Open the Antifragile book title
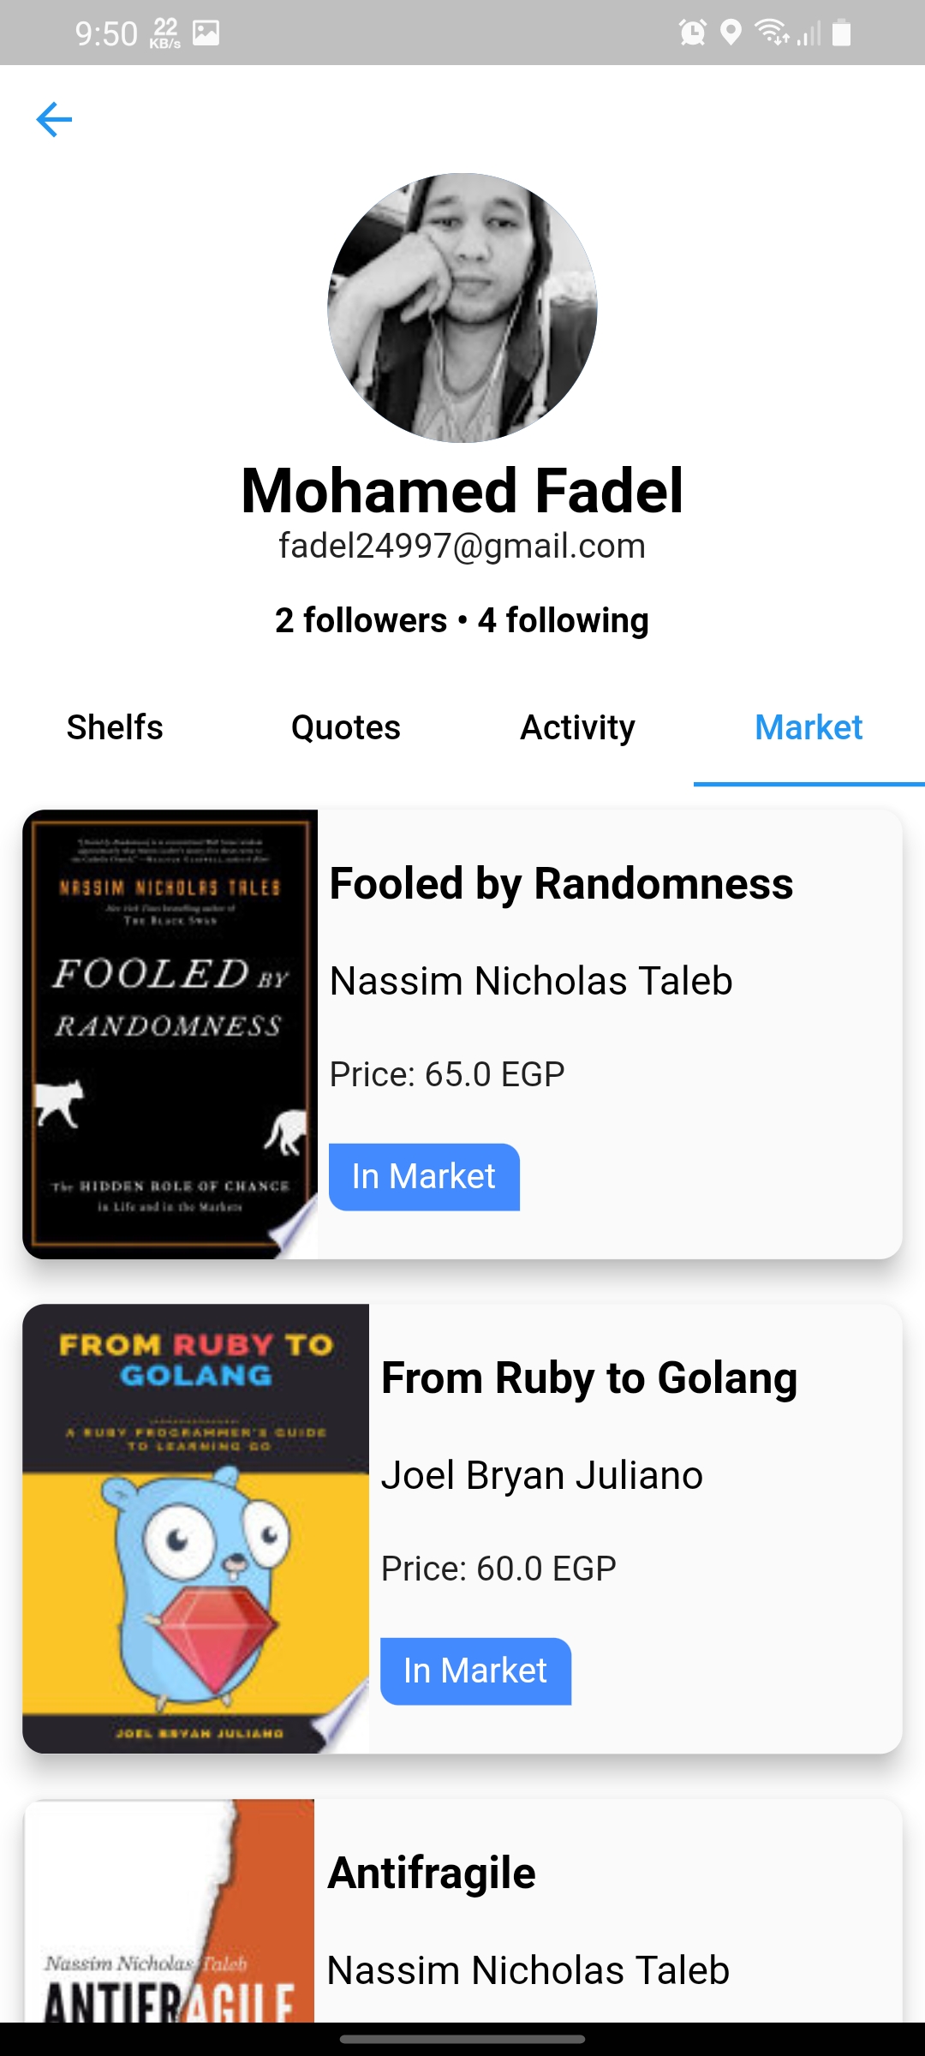 (432, 1873)
